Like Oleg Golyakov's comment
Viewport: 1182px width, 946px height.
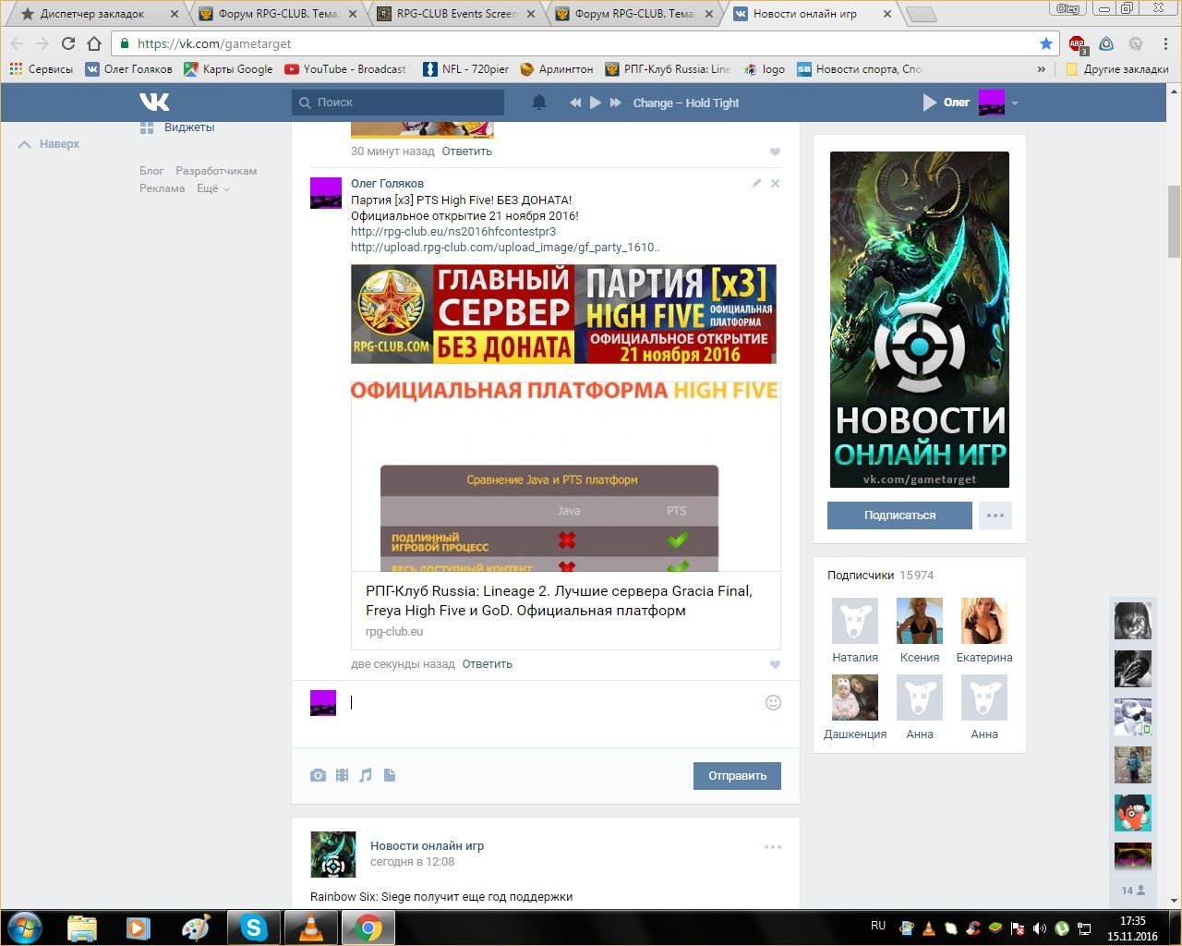[x=775, y=664]
